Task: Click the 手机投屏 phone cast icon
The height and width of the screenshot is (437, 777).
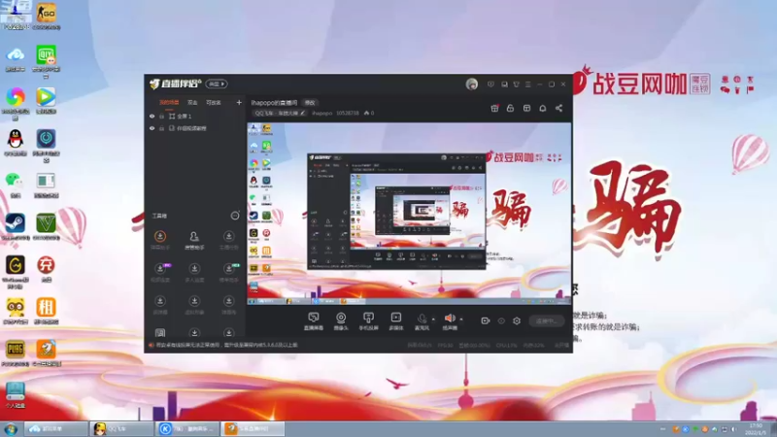Action: tap(368, 320)
